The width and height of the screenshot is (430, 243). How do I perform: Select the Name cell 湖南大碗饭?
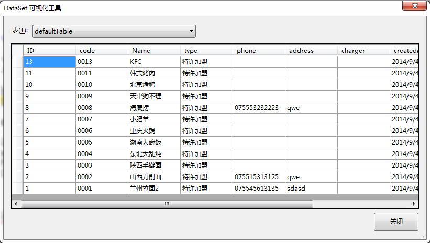(154, 142)
